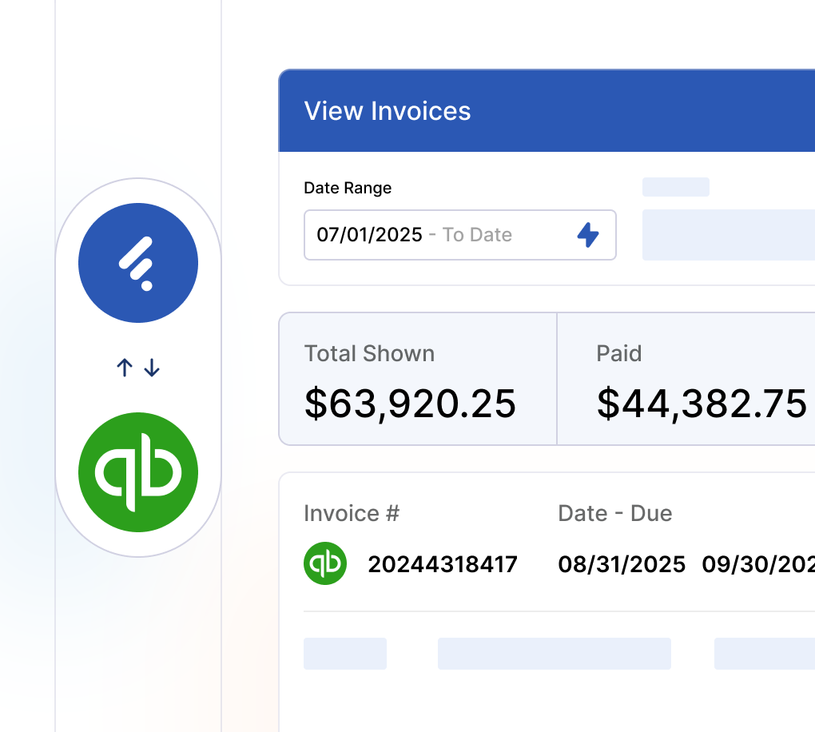The height and width of the screenshot is (732, 815).
Task: Click the upward sync arrow
Action: point(124,368)
